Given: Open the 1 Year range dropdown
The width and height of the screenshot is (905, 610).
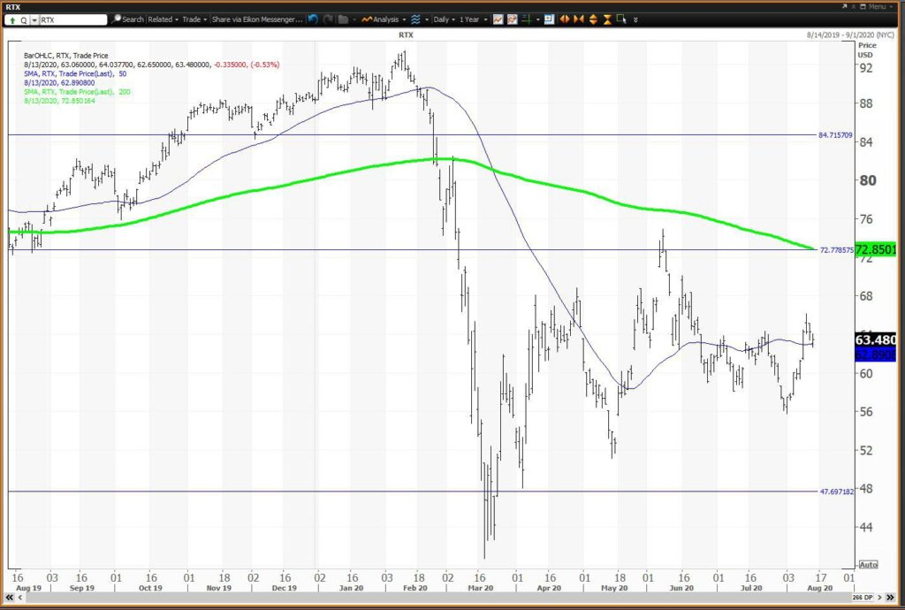Looking at the screenshot, I should [474, 19].
